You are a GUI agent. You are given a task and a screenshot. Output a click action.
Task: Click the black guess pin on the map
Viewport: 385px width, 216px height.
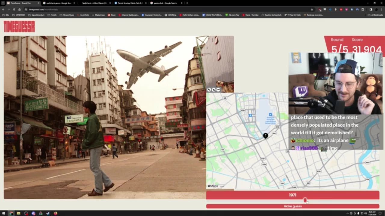(x=266, y=136)
